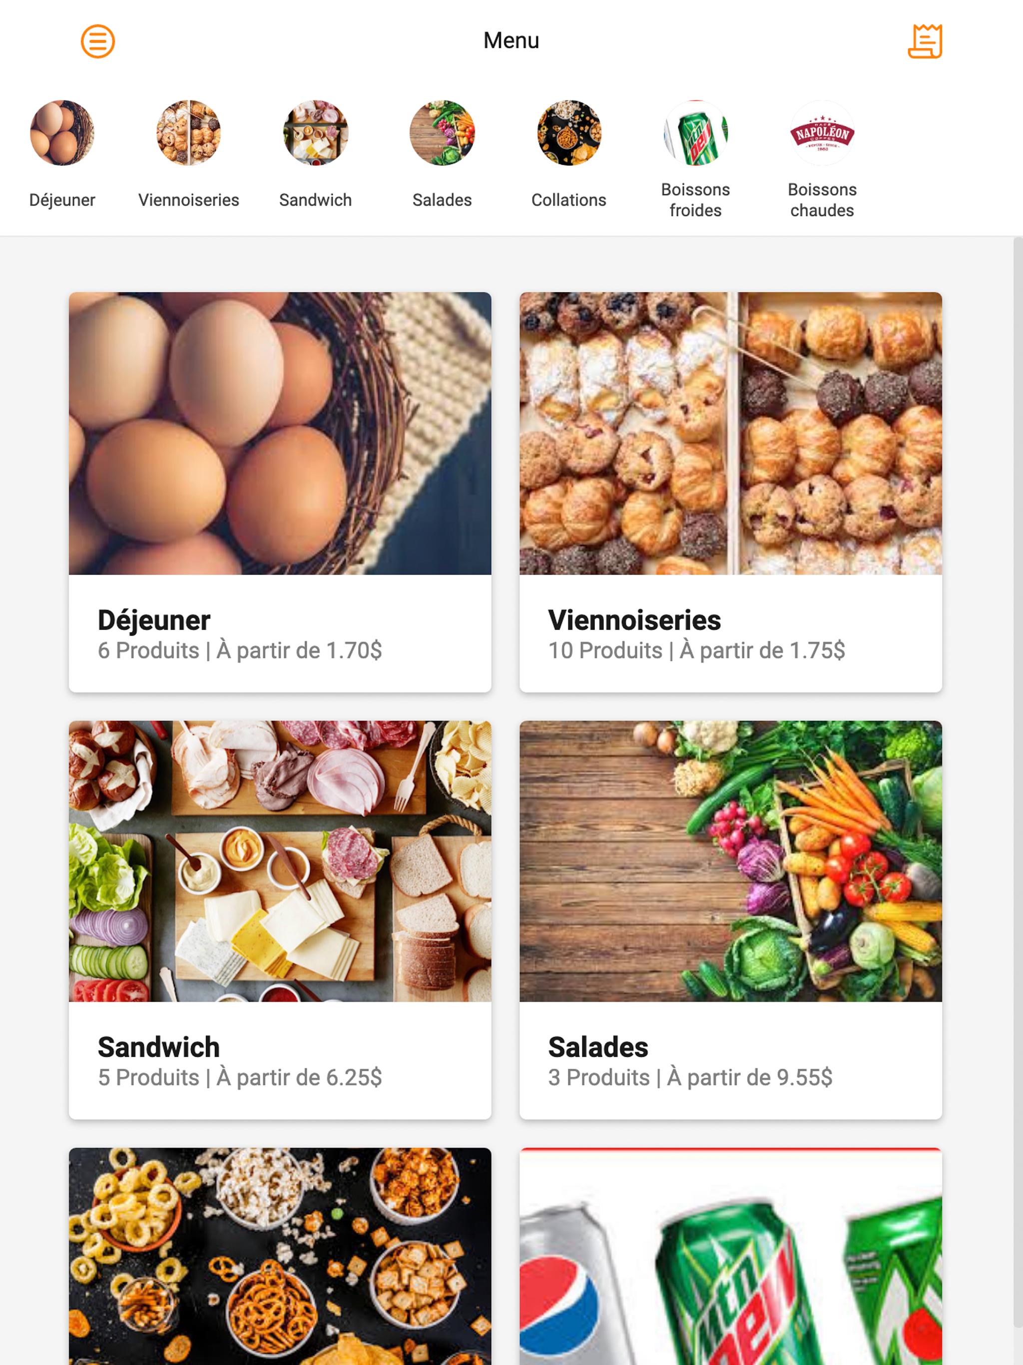Open the Salades vegetables card image

[731, 861]
